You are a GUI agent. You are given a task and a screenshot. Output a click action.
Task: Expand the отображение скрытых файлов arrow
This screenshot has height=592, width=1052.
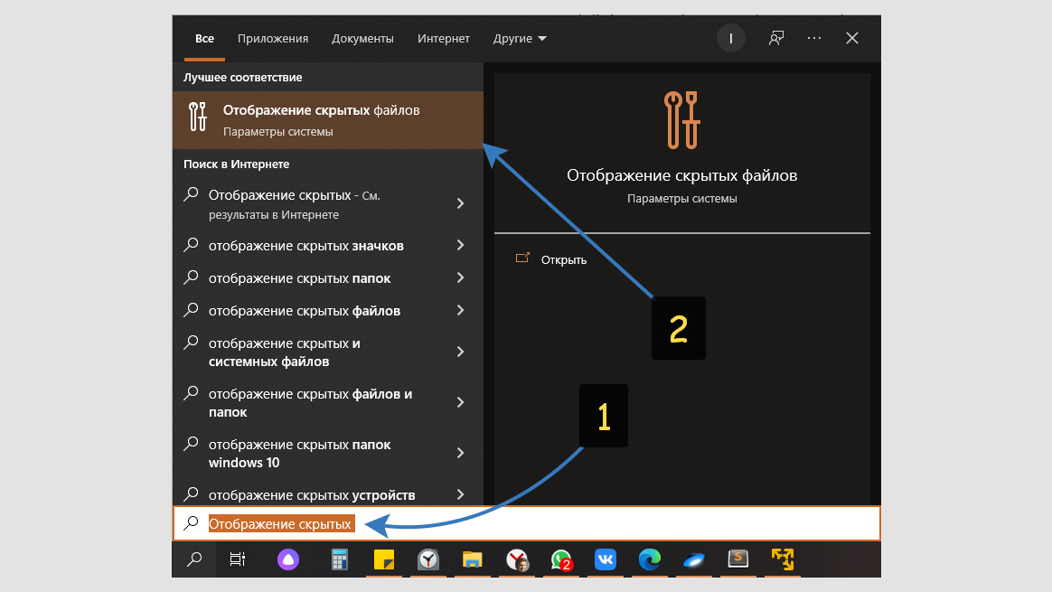(460, 310)
